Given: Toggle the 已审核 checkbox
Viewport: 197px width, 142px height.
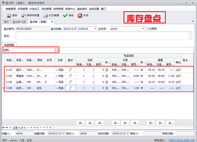Looking at the screenshot, I should coord(147,28).
